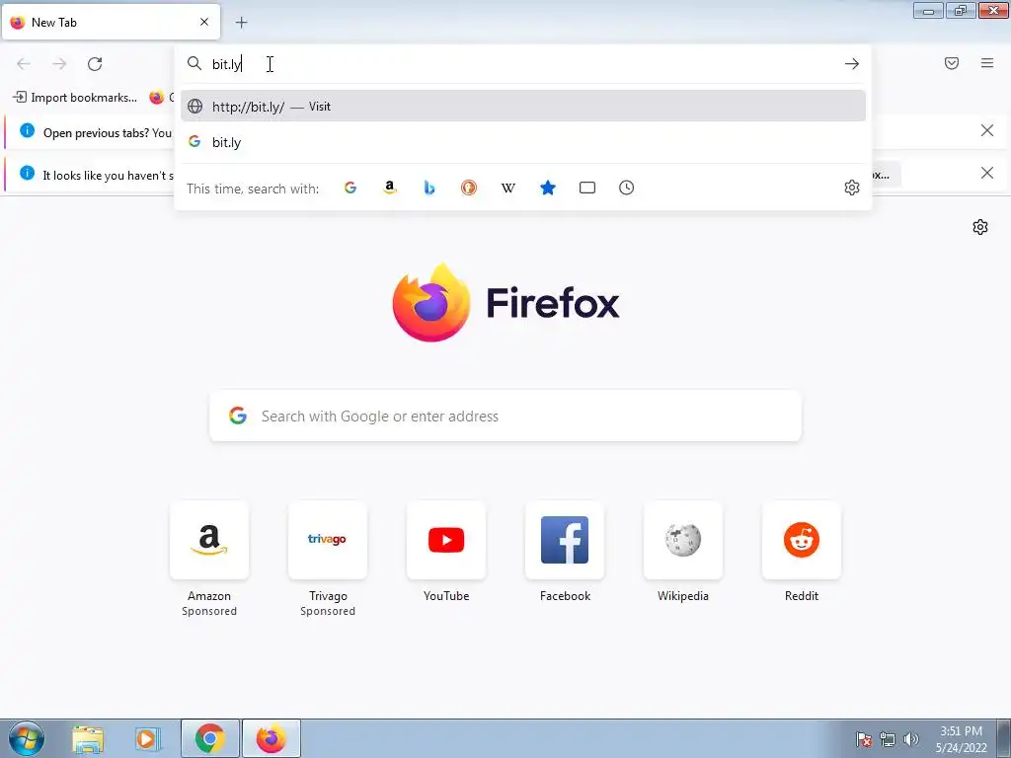Open Windows Media Player taskbar icon
Image resolution: width=1011 pixels, height=758 pixels.
[x=148, y=739]
